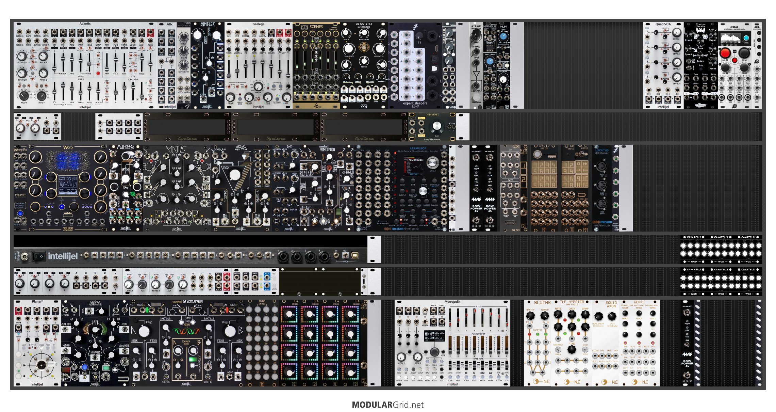This screenshot has width=776, height=412.
Task: Flip the Intellijel 1U power rocker switch
Action: click(38, 256)
